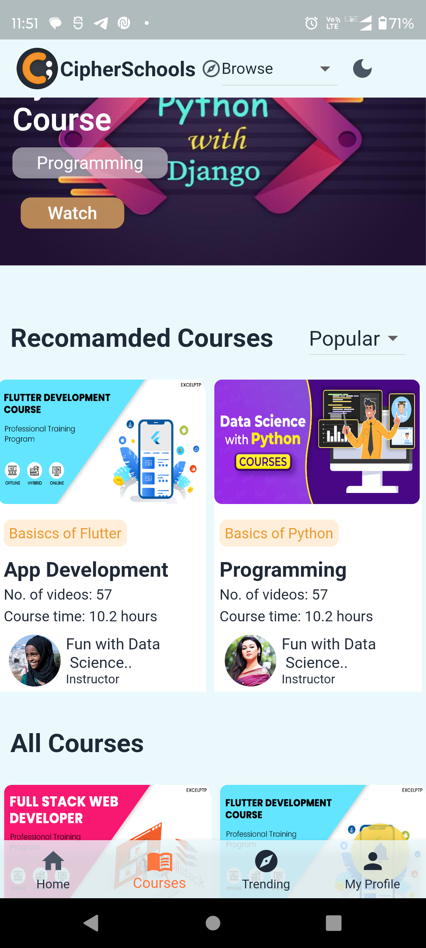Open the Basics of Python tag
Image resolution: width=426 pixels, height=948 pixels.
(x=278, y=533)
